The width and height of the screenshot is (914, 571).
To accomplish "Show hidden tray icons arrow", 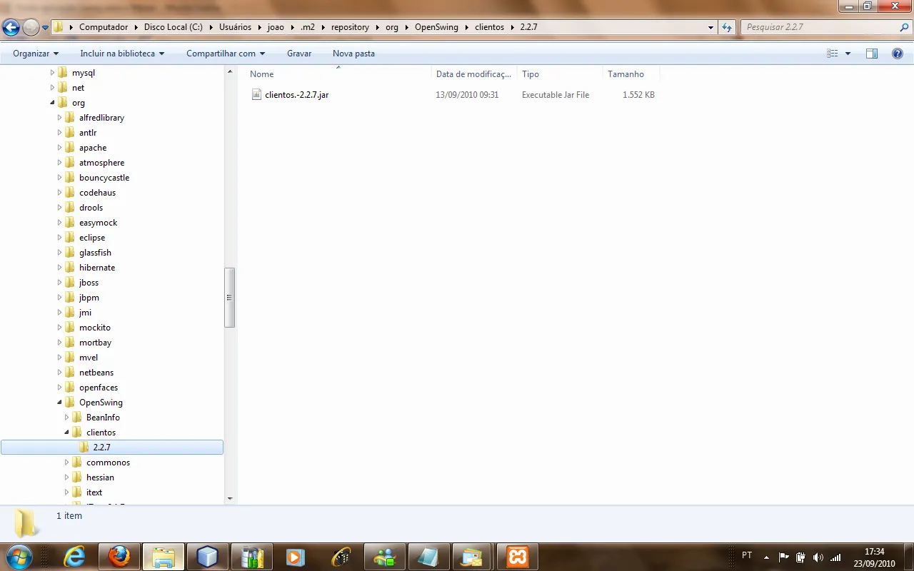I will click(766, 557).
